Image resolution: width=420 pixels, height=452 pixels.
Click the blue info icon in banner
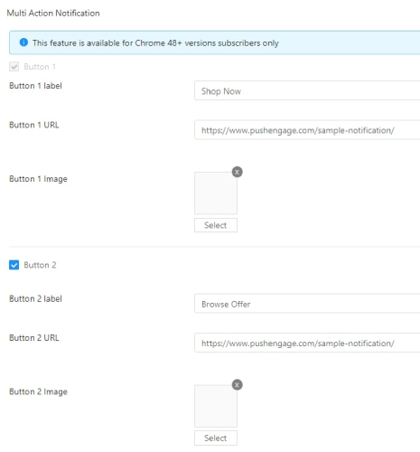pos(23,42)
